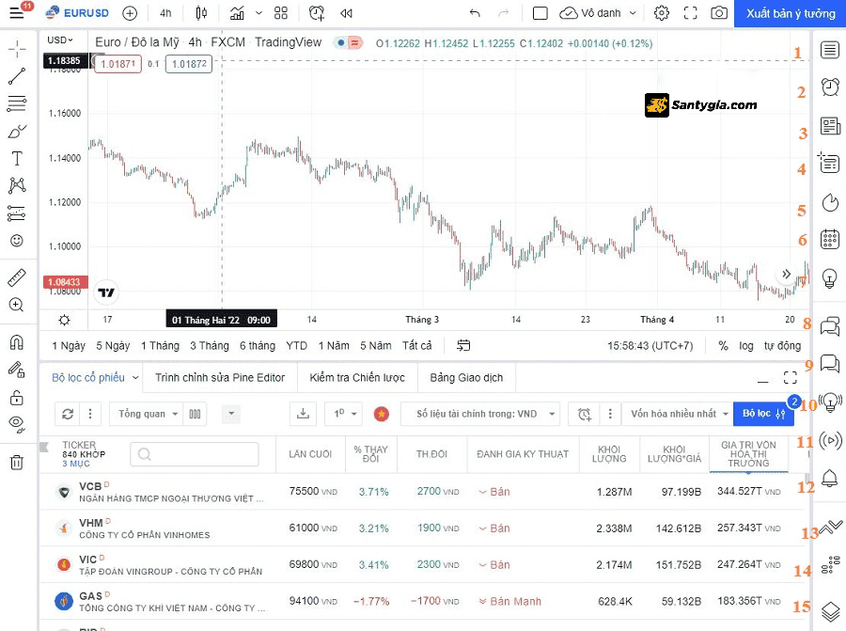This screenshot has width=846, height=631.
Task: Select the zoom in tool
Action: 17,305
